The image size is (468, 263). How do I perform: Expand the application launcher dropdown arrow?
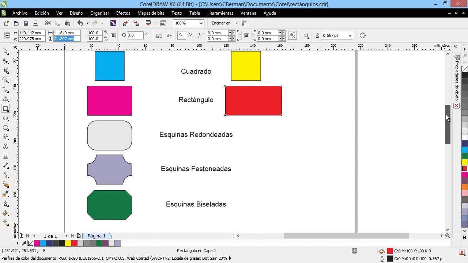[156, 23]
